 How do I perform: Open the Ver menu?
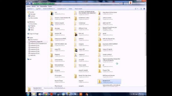(38, 6)
